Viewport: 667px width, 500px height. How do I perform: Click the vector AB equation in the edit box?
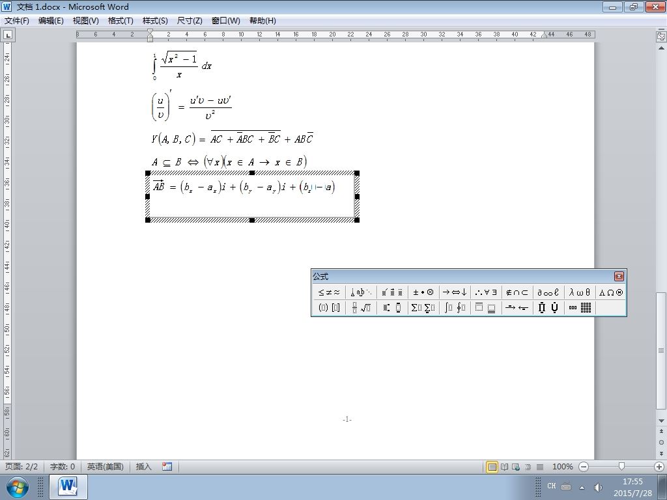(244, 187)
